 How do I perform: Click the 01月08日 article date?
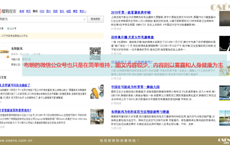(116, 104)
